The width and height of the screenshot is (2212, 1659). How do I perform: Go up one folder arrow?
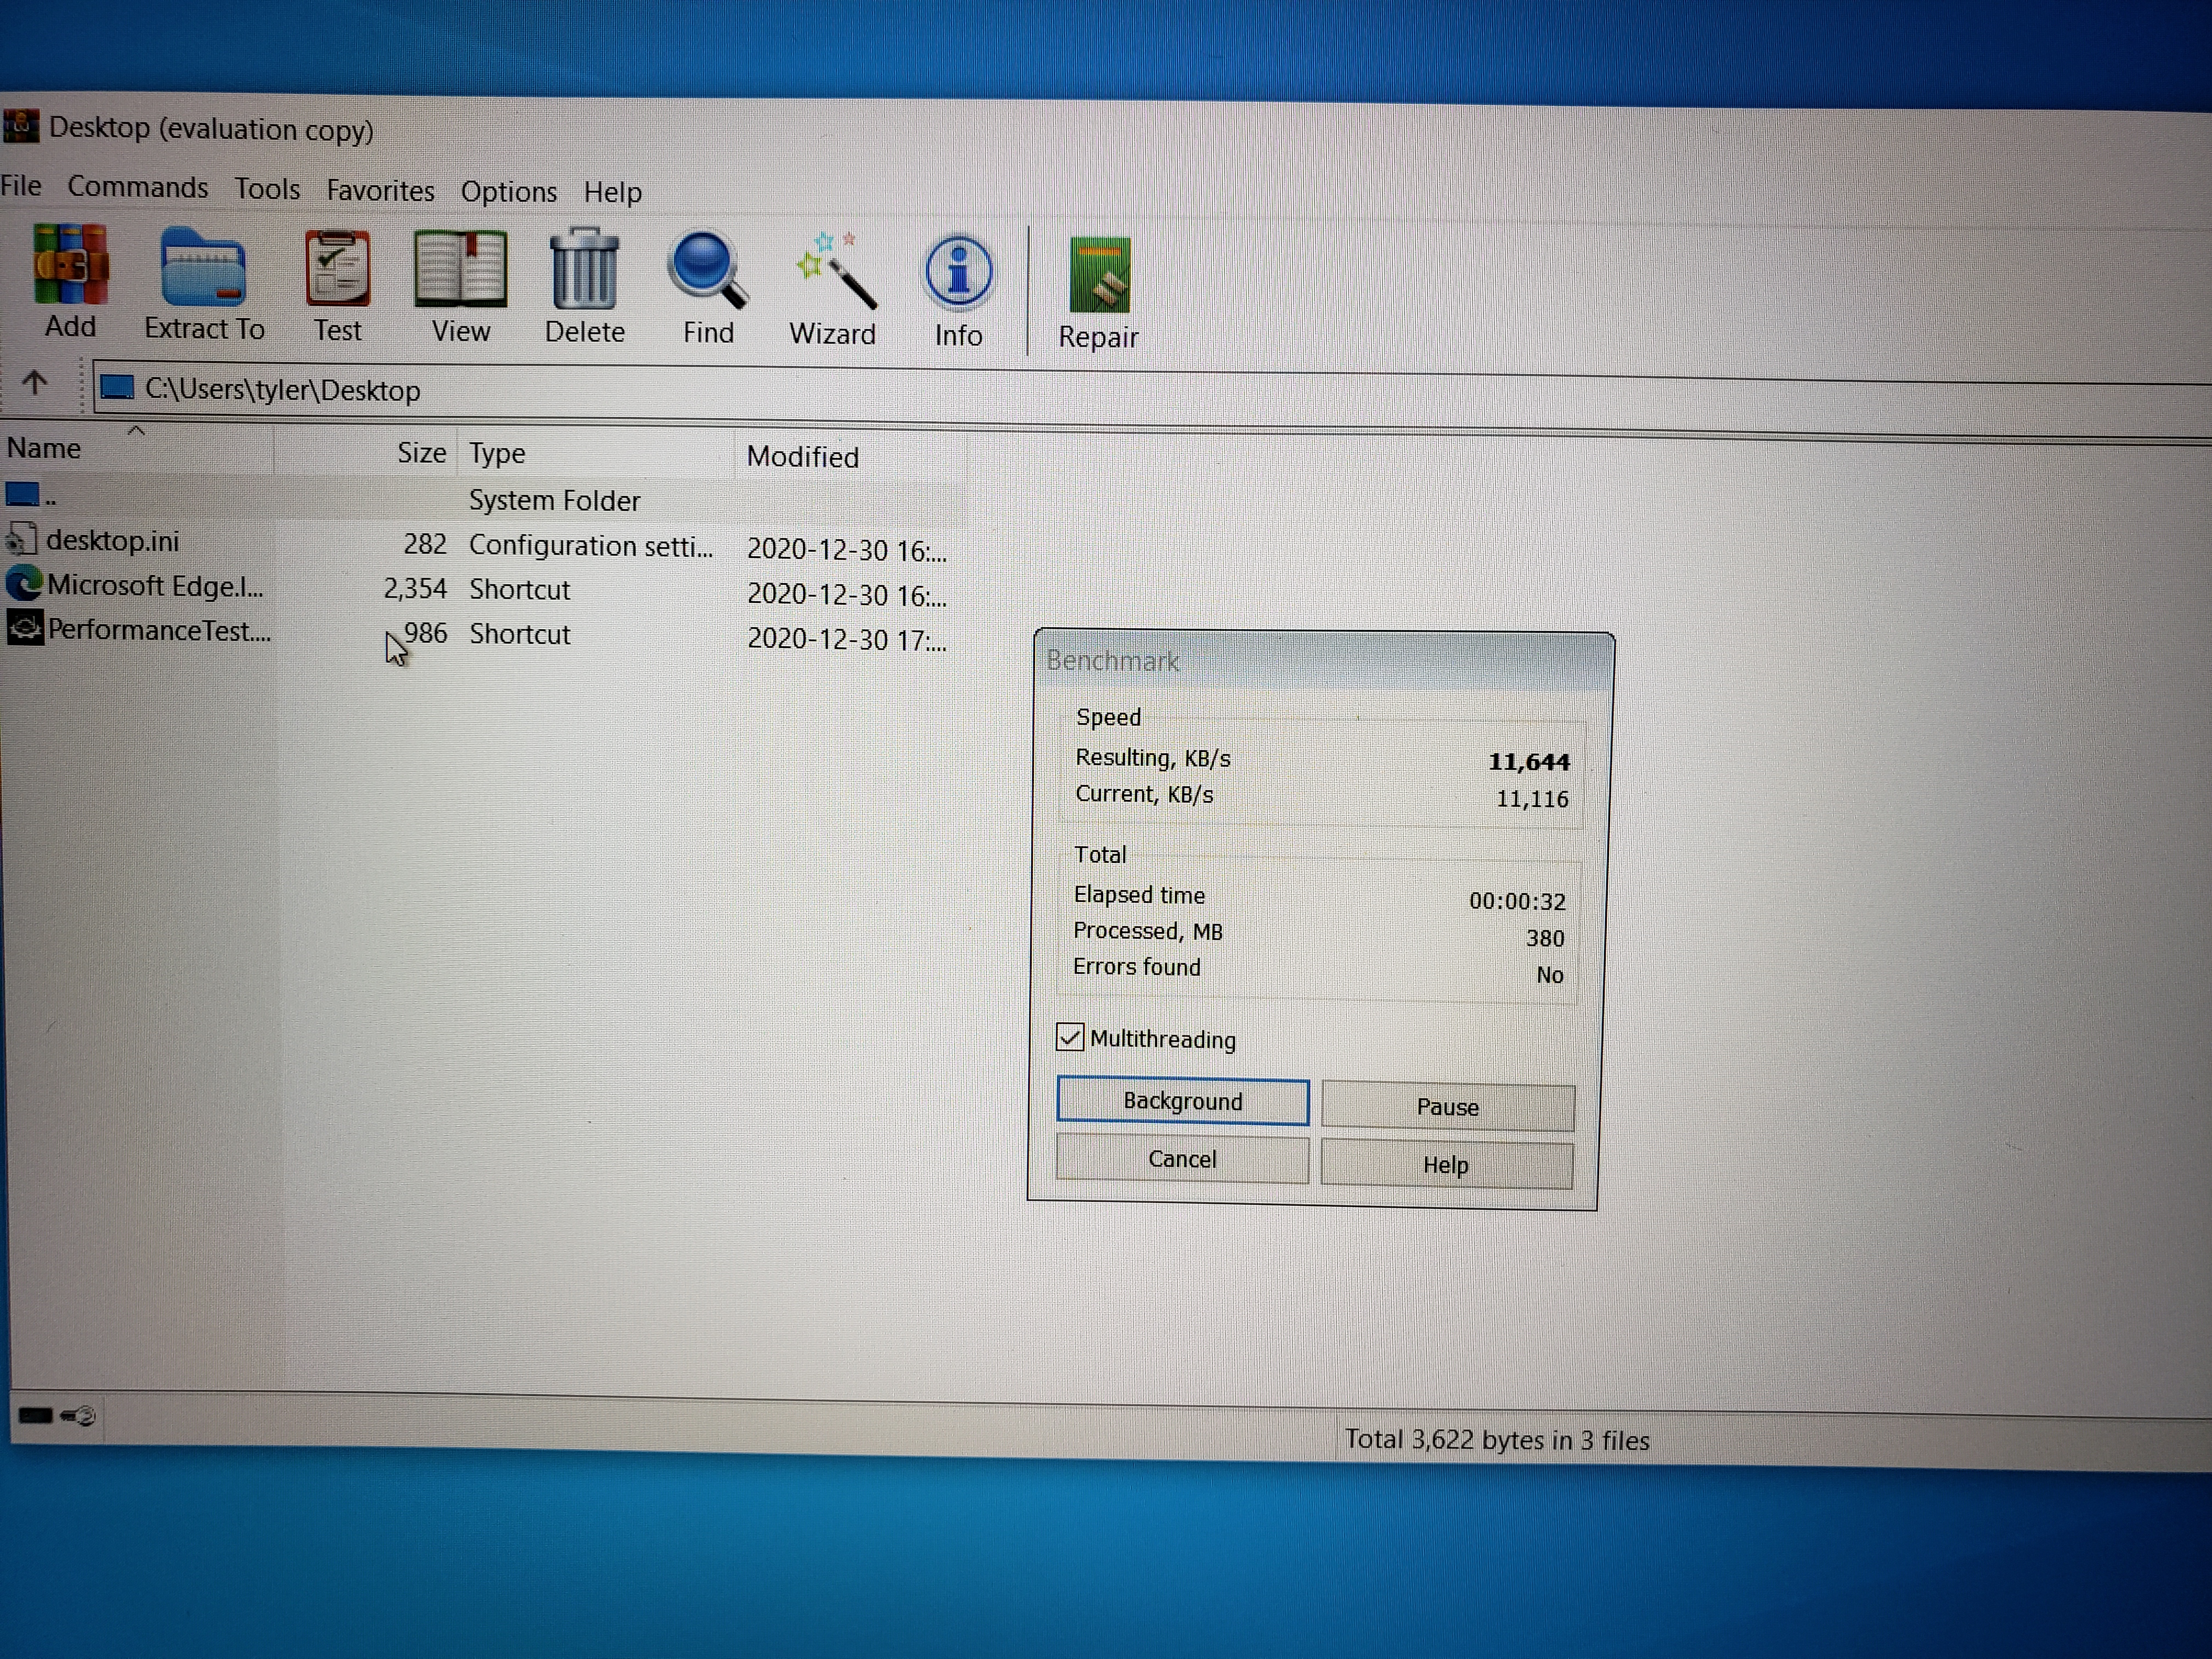[x=35, y=382]
